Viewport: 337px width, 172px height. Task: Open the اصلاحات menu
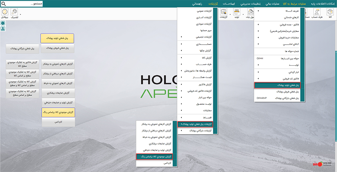click(229, 4)
